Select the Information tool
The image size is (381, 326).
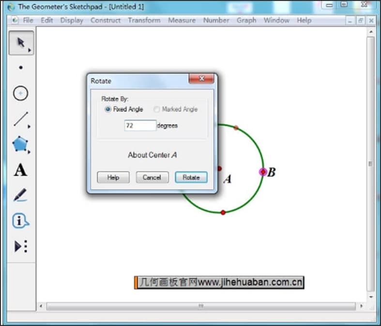(20, 221)
